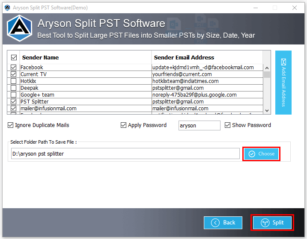This screenshot has height=239, width=307.
Task: Start splitting with the Split button
Action: coord(272,223)
